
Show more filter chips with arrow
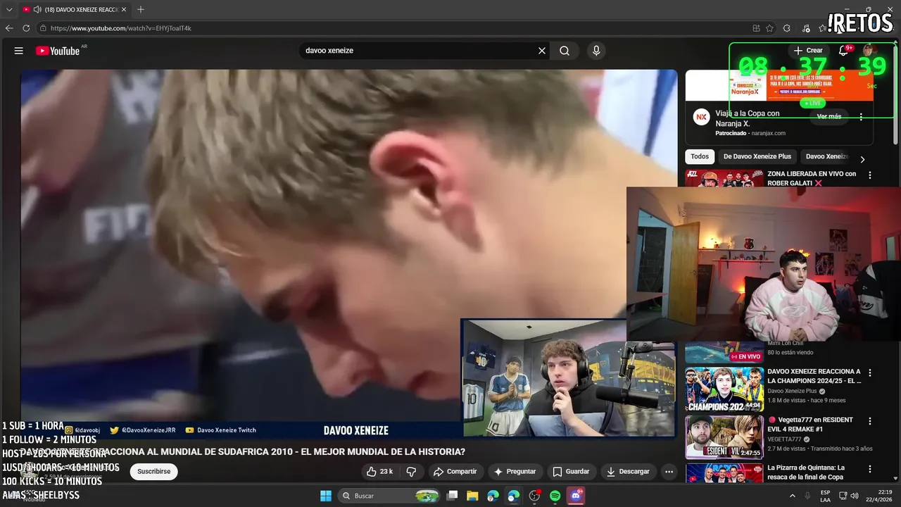tap(862, 159)
